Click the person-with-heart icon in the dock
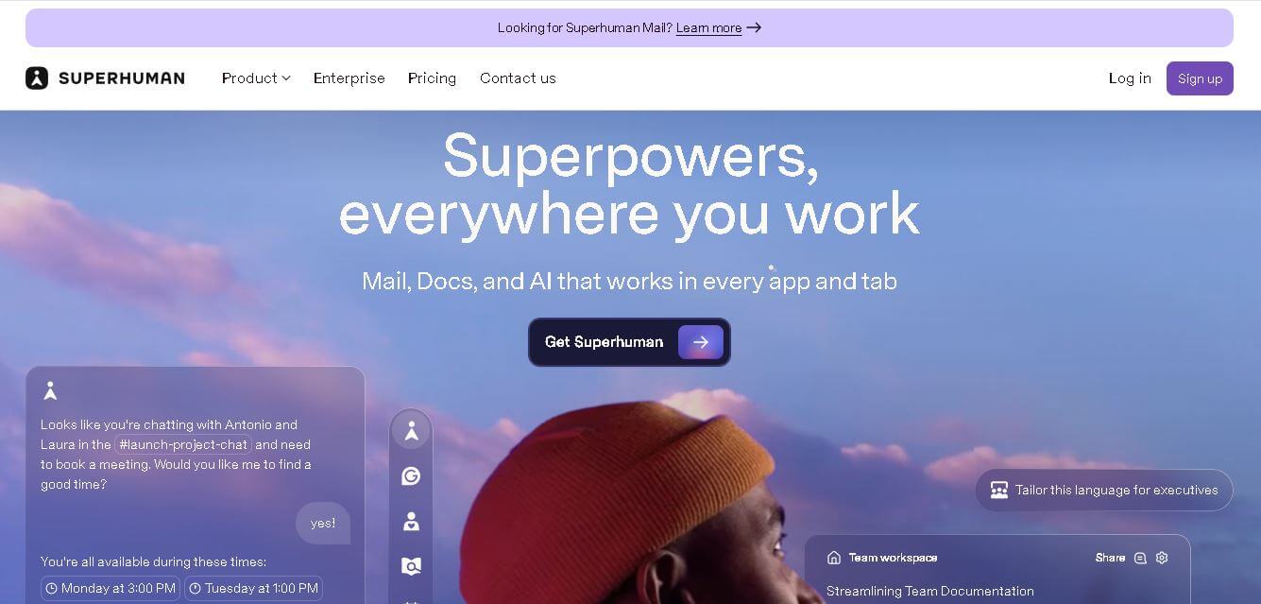 tap(411, 522)
